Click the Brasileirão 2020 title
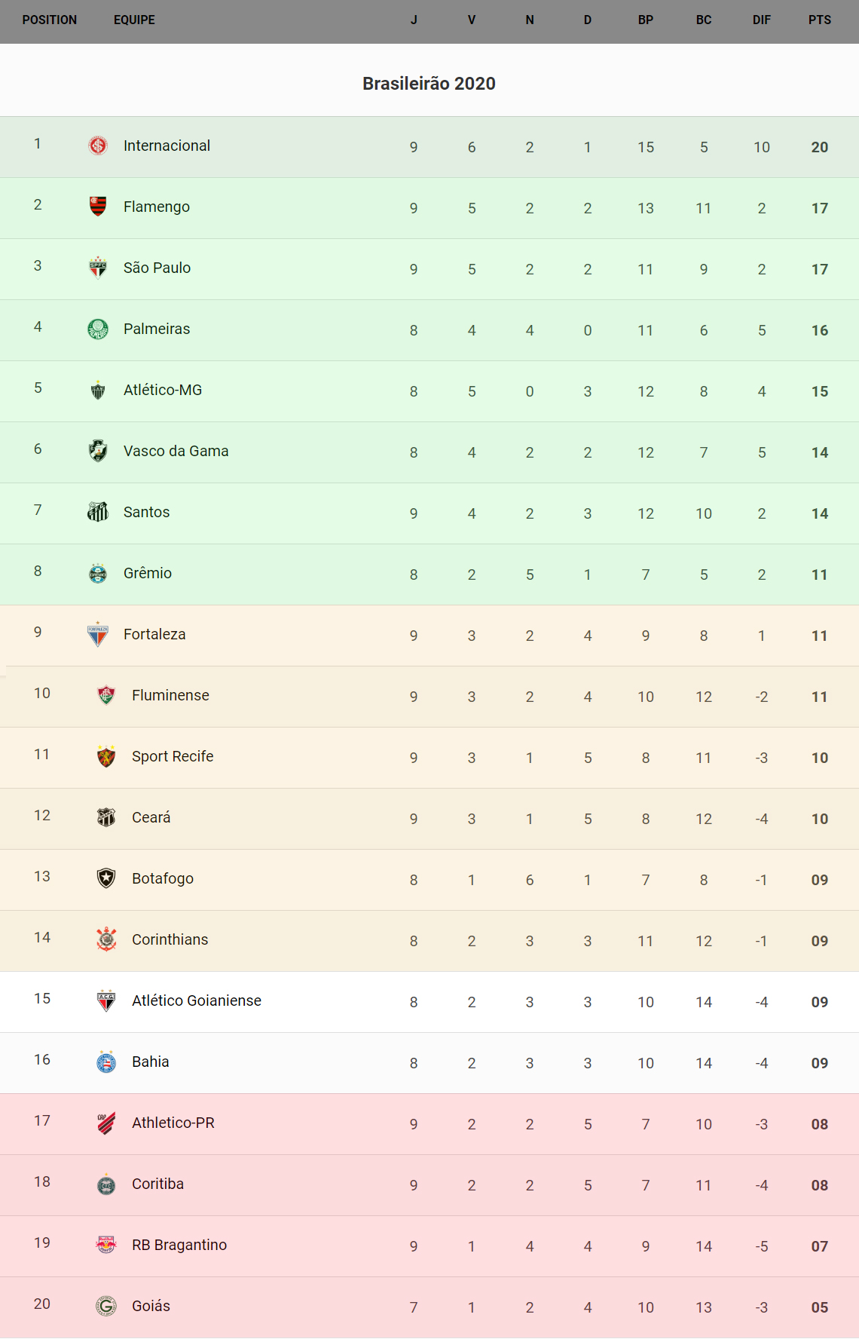This screenshot has height=1339, width=859. tap(429, 84)
